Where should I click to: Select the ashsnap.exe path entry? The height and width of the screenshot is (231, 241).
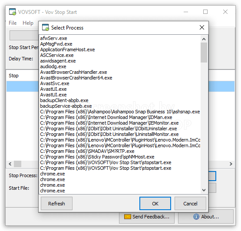[x=120, y=112]
